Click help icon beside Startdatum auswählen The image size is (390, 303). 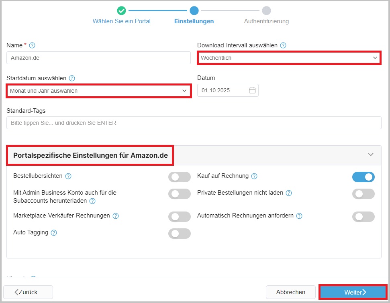point(72,78)
